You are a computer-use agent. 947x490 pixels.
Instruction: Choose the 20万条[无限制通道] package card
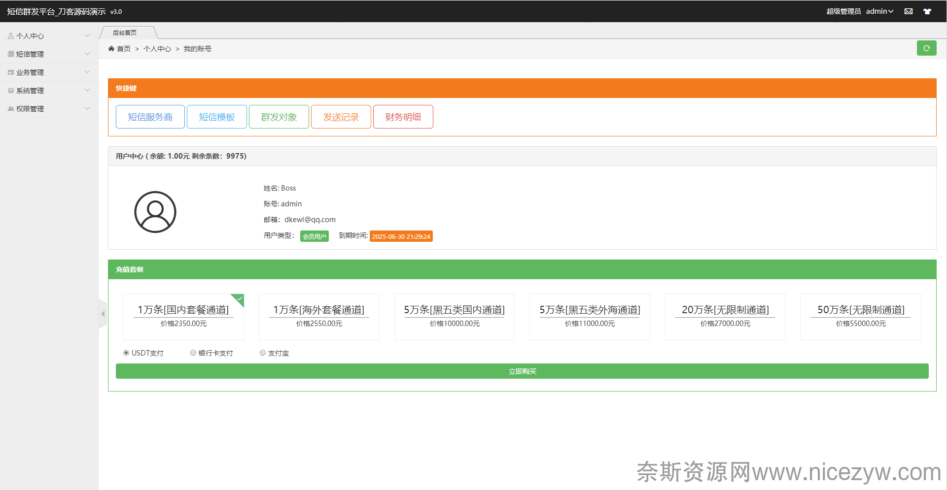pos(725,316)
